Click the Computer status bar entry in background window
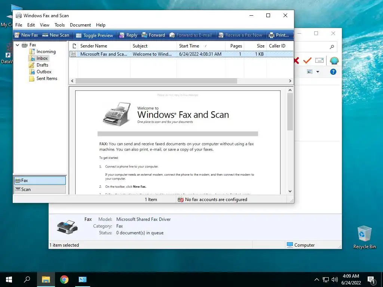The image size is (383, 287). 301,245
